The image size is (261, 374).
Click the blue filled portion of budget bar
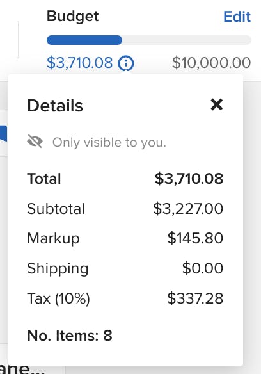coord(84,40)
